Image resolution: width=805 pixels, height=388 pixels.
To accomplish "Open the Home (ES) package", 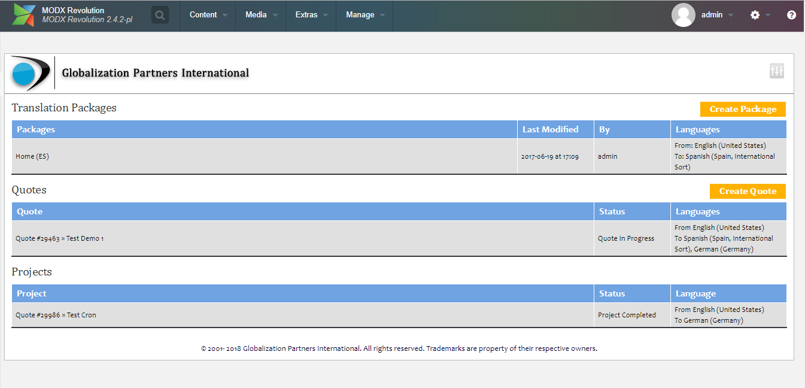I will pyautogui.click(x=32, y=156).
